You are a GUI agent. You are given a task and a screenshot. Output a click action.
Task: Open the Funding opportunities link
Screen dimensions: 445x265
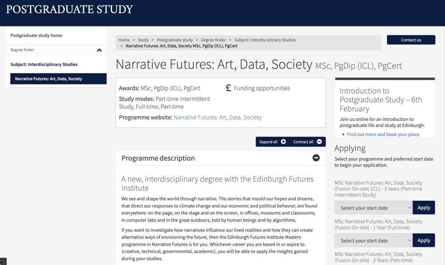[x=262, y=88]
